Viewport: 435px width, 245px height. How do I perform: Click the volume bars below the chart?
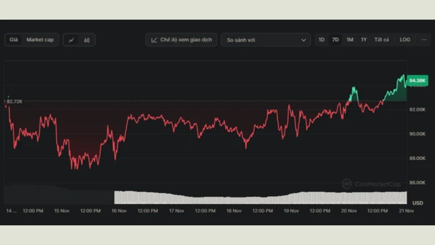261,198
